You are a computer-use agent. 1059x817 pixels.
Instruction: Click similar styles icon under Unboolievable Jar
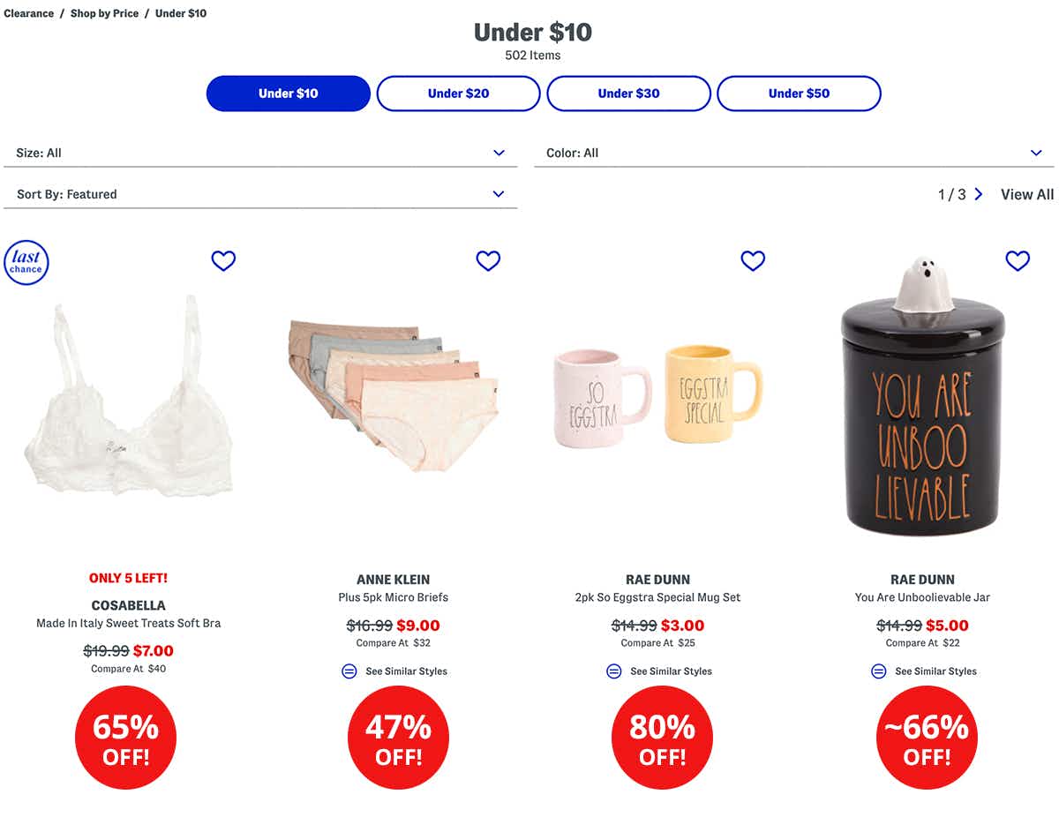click(x=879, y=671)
